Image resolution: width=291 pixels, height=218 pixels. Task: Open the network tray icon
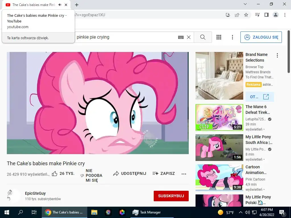(x=254, y=212)
